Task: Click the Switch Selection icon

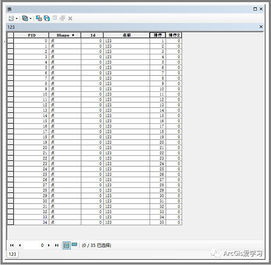Action: (46, 18)
